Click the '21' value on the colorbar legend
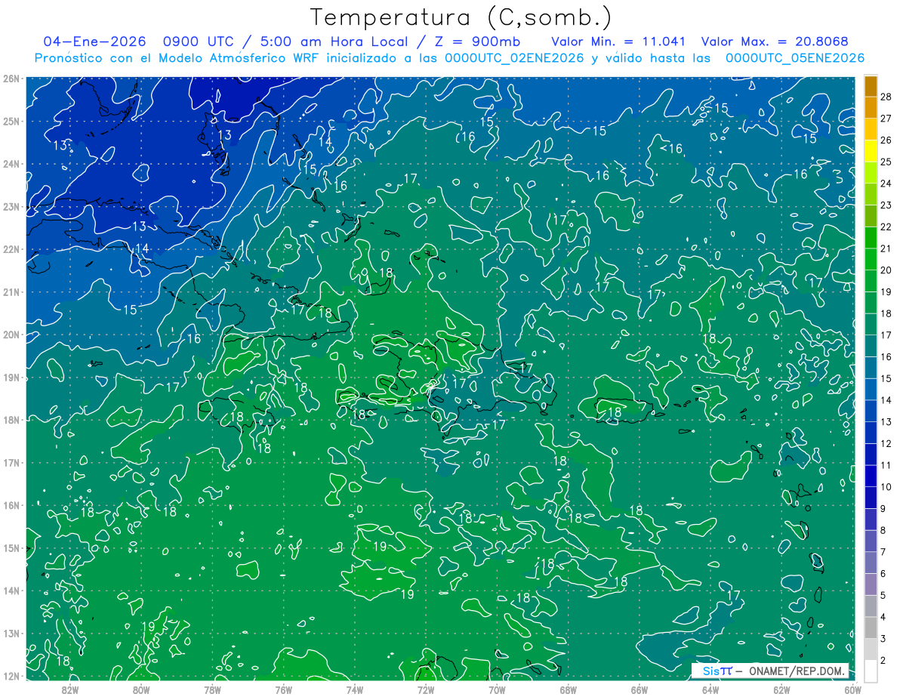 (x=886, y=248)
